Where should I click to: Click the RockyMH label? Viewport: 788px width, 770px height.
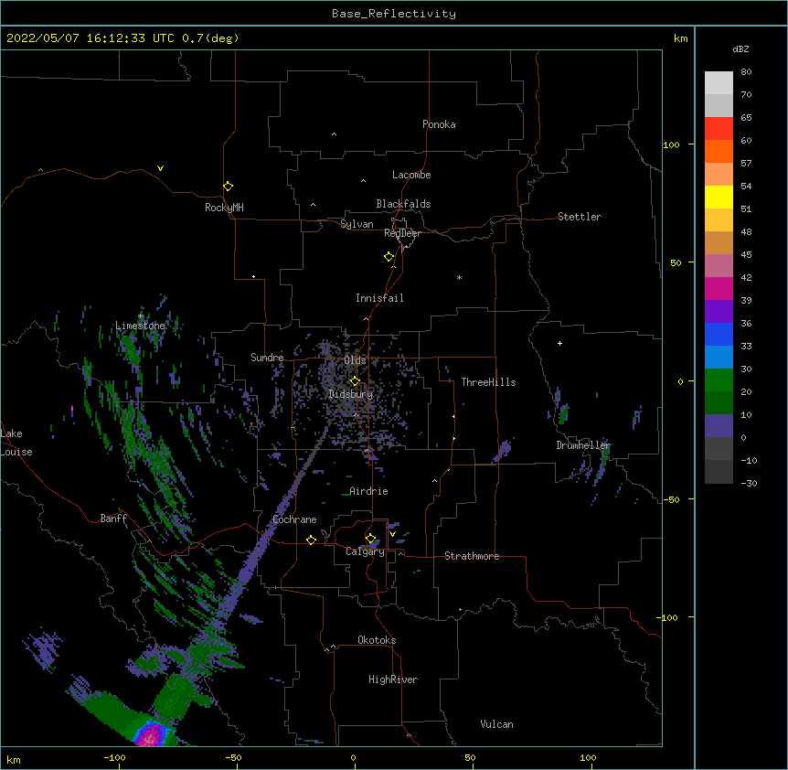pos(224,207)
